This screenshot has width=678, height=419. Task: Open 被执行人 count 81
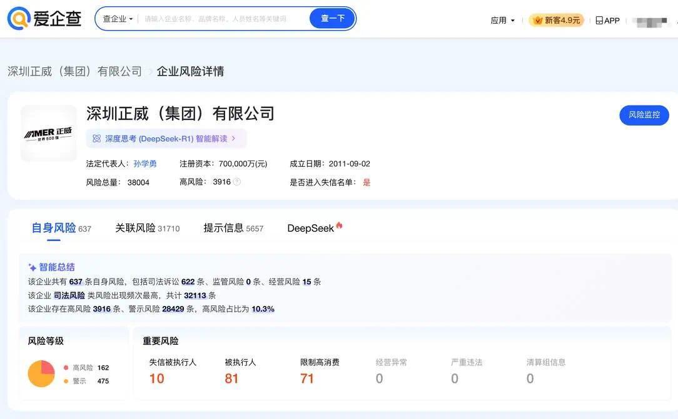point(231,378)
